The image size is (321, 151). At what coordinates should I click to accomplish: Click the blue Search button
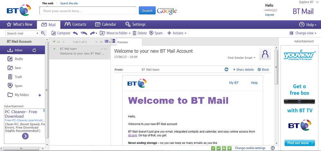(147, 10)
